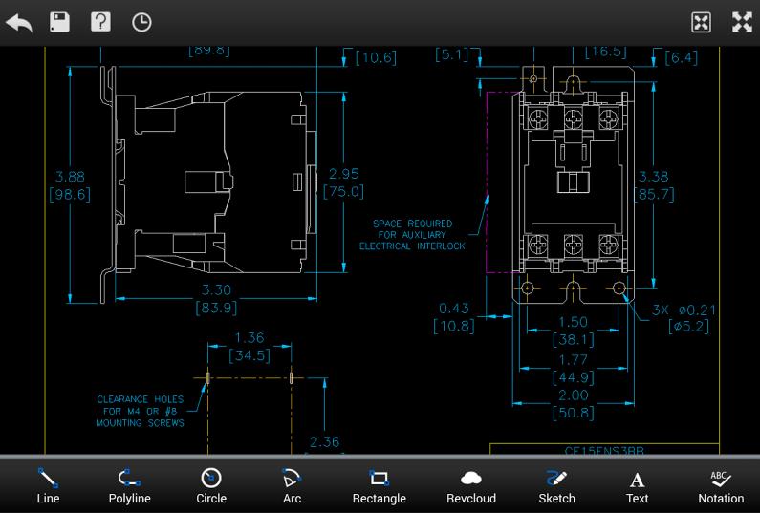
Task: Click the CLEARANCE HOLES mounting screws note
Action: [141, 412]
